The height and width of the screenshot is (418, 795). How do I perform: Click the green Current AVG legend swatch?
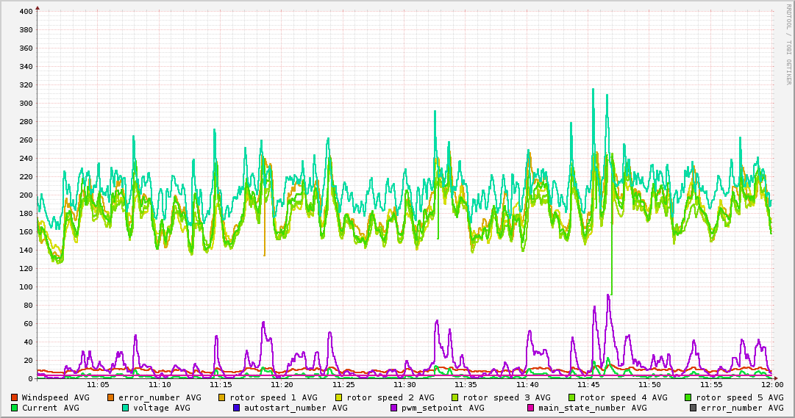(15, 408)
